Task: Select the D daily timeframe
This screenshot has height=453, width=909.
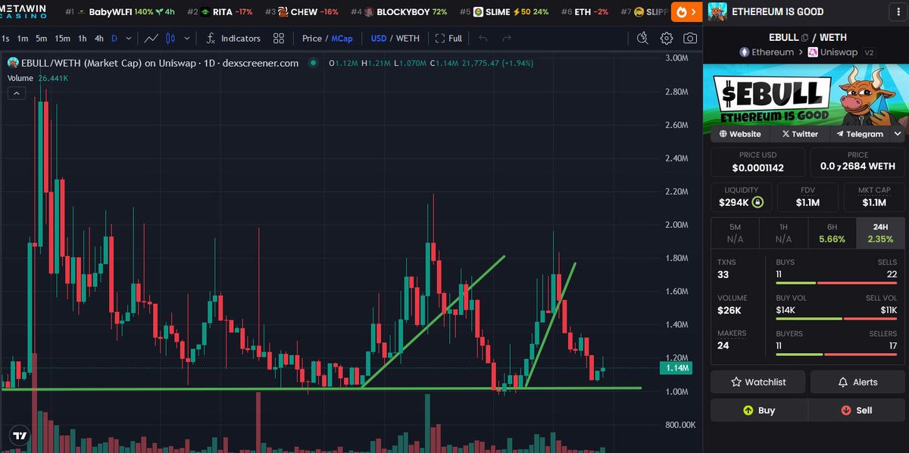Action: (x=114, y=38)
